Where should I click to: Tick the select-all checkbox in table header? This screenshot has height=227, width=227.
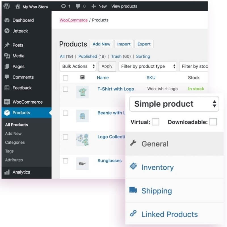pos(66,78)
